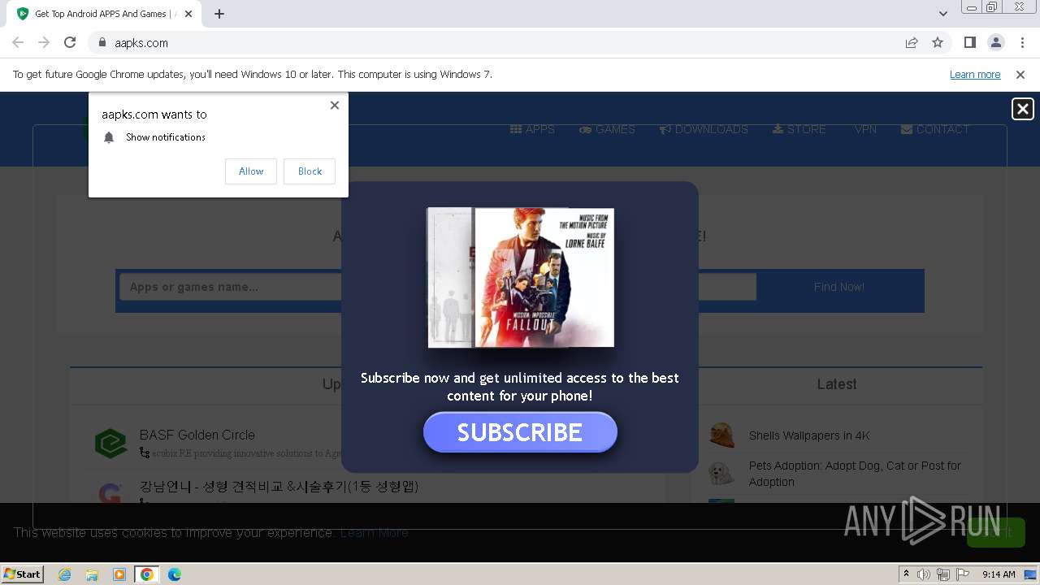The height and width of the screenshot is (585, 1040).
Task: Launch Microsoft Edge from the taskbar
Action: (175, 574)
